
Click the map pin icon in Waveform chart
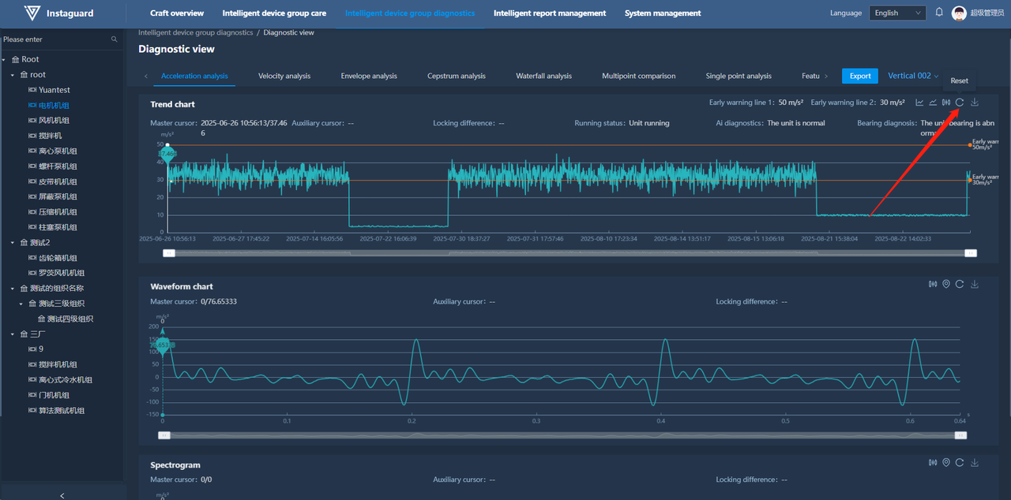pos(946,285)
